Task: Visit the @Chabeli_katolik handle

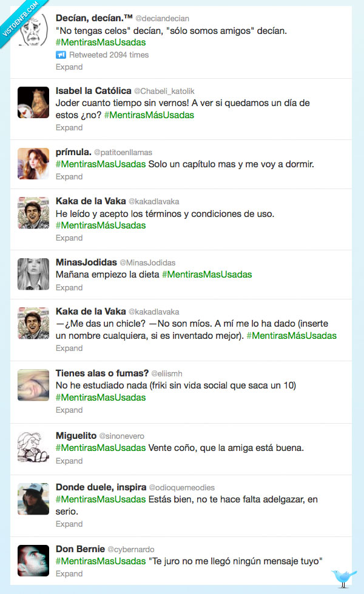Action: pos(164,92)
